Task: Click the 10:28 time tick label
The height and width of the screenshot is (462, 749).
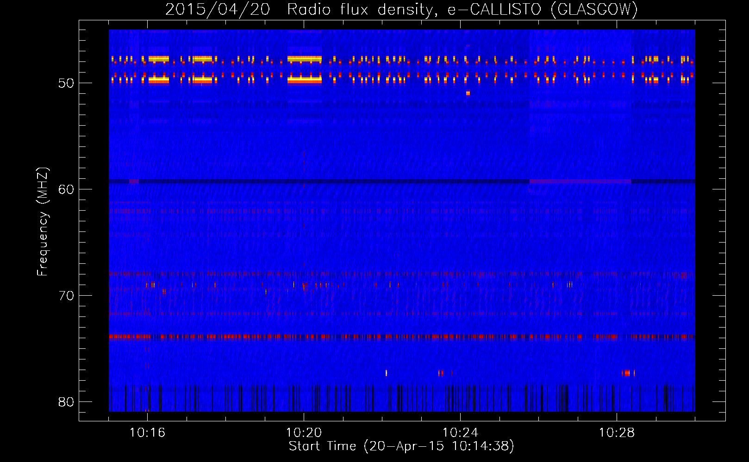Action: pos(617,433)
